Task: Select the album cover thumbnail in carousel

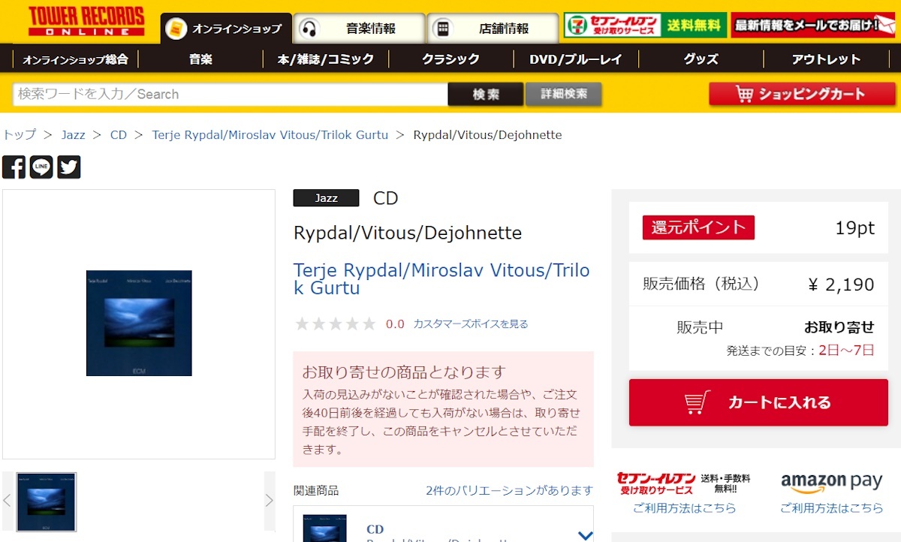Action: click(x=46, y=501)
